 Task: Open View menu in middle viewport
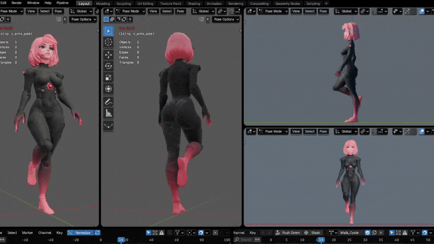(153, 11)
